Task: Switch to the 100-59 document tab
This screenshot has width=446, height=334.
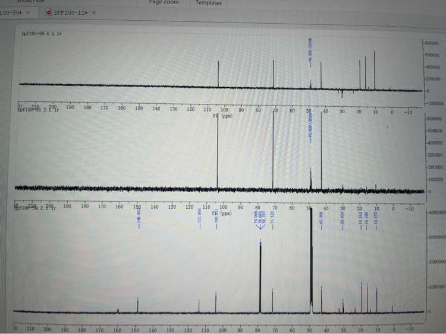Action: click(x=10, y=12)
